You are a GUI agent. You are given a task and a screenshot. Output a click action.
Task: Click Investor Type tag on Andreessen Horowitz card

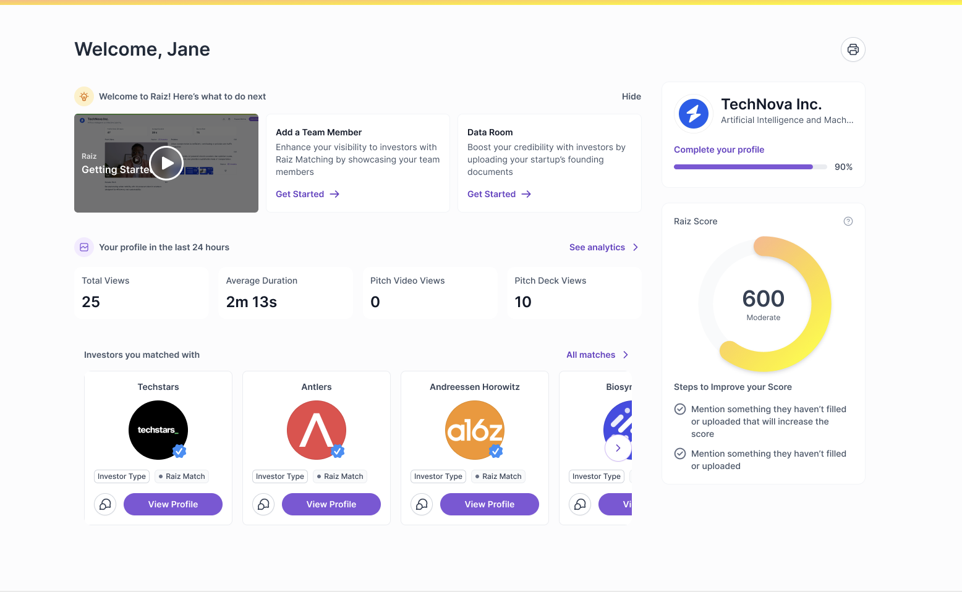(x=438, y=476)
